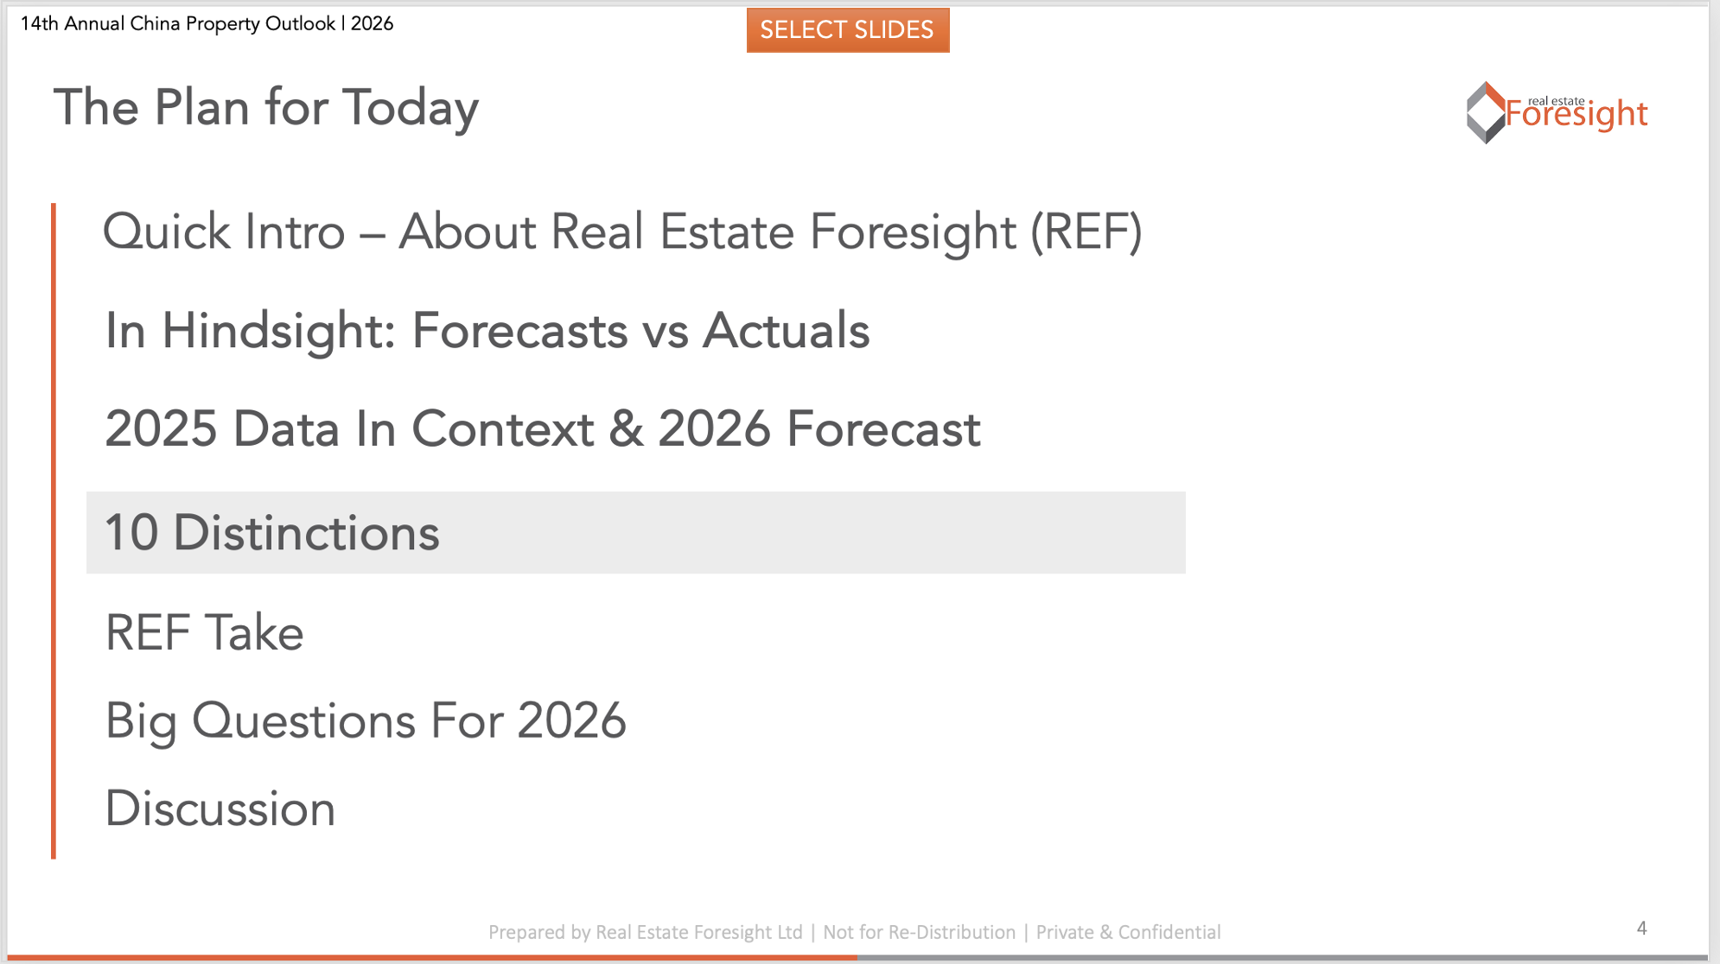1720x964 pixels.
Task: Click "Prepared by Real Estate Foresight Ltd" footer text
Action: tap(645, 932)
